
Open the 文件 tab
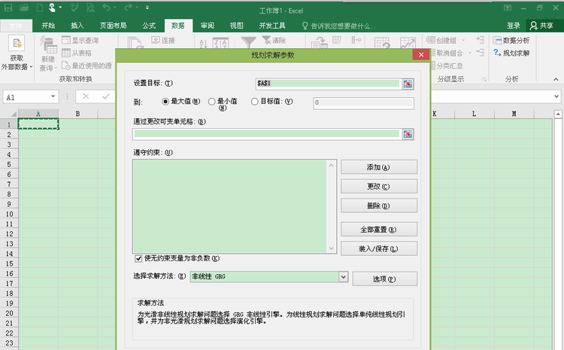16,26
